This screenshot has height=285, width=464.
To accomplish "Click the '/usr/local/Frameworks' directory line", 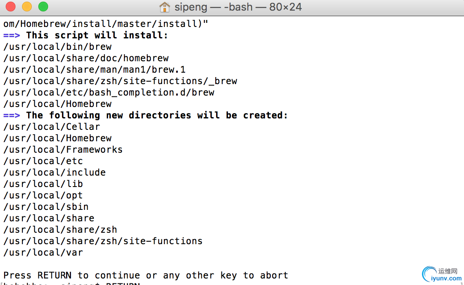I will point(63,149).
